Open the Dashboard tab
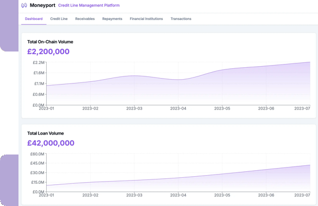Image resolution: width=318 pixels, height=206 pixels. pyautogui.click(x=34, y=19)
